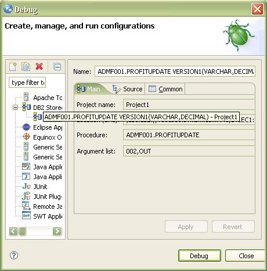Select Java Application configuration type

(x=48, y=177)
